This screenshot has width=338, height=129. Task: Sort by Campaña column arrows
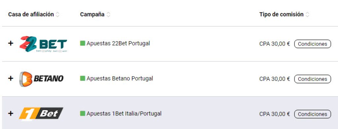tap(108, 15)
